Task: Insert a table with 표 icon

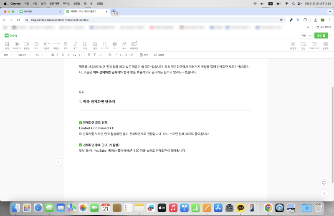Action: point(114,45)
